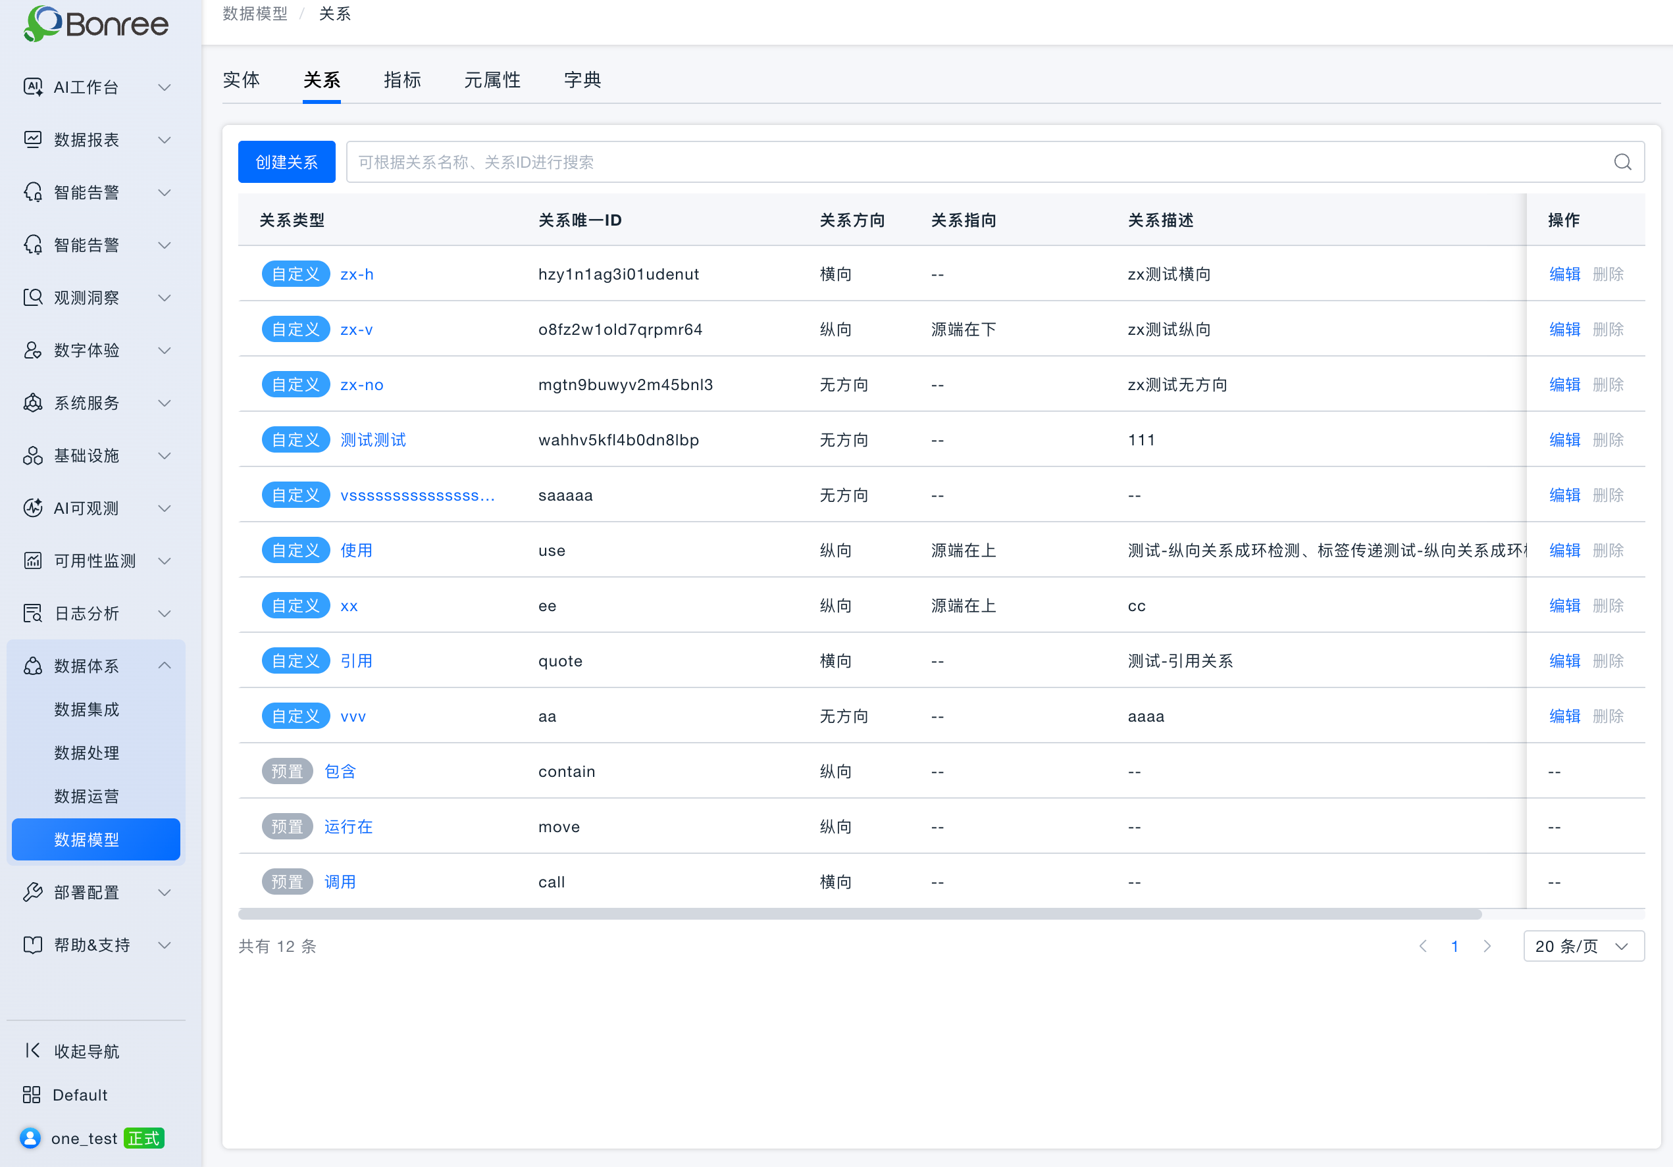This screenshot has width=1673, height=1167.
Task: Click the 系统服务 sidebar icon
Action: pyautogui.click(x=33, y=403)
